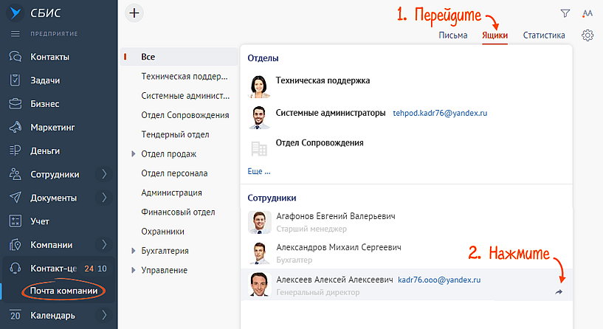Expand the Сотрудники sidebar submenu arrow
603x329 pixels.
[x=104, y=175]
